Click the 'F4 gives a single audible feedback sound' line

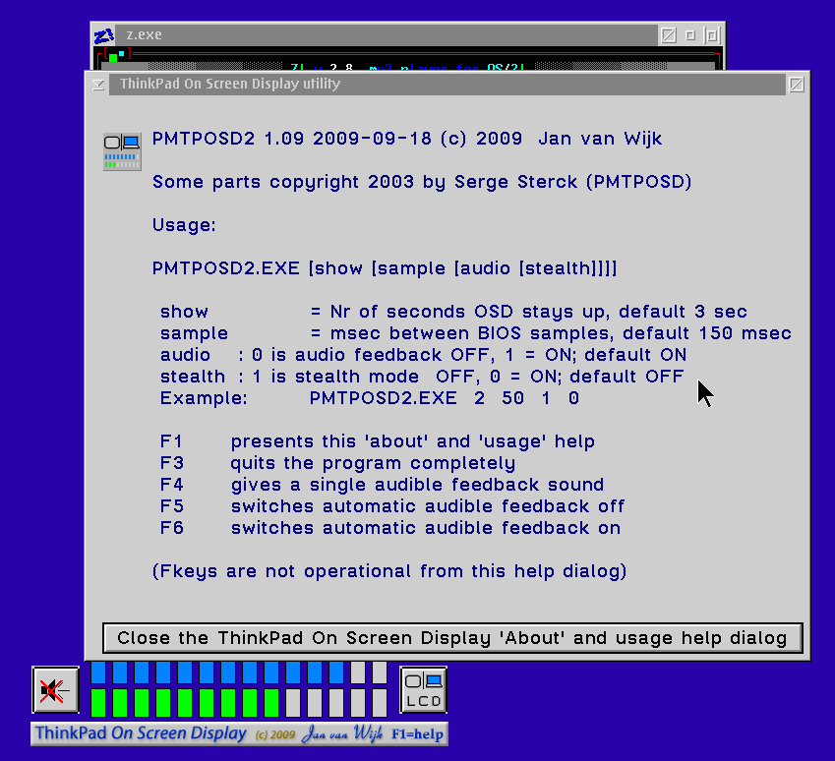(x=382, y=485)
